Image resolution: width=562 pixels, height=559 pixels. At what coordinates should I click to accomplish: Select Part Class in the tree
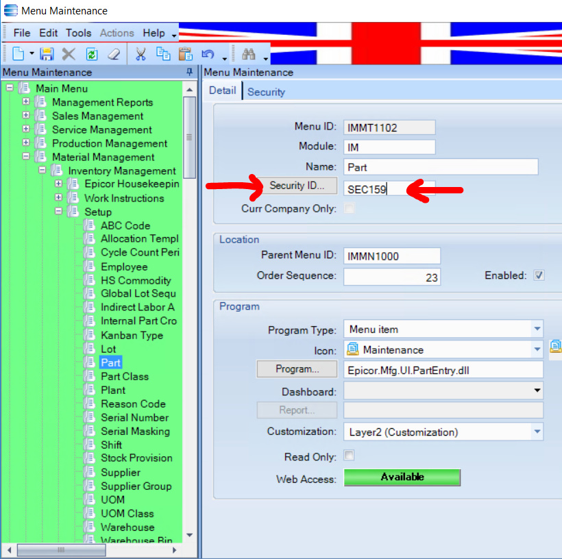click(124, 376)
